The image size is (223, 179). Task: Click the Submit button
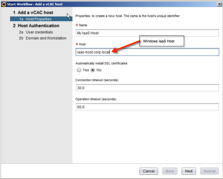click(210, 171)
